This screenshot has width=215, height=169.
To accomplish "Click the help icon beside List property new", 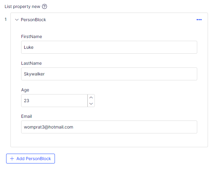I will 44,6.
